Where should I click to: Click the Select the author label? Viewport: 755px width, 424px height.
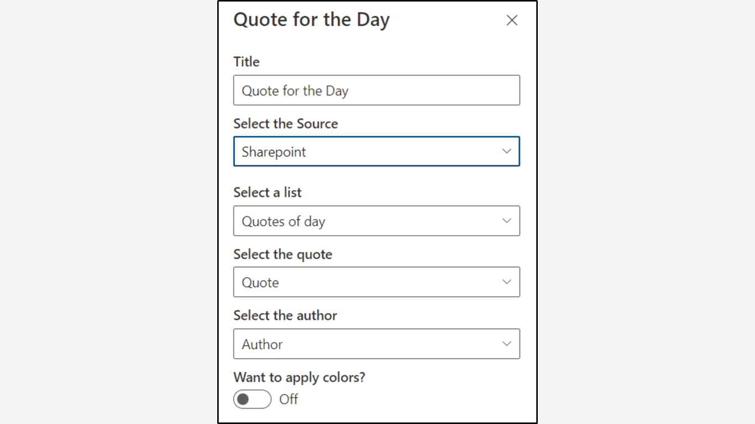click(285, 316)
